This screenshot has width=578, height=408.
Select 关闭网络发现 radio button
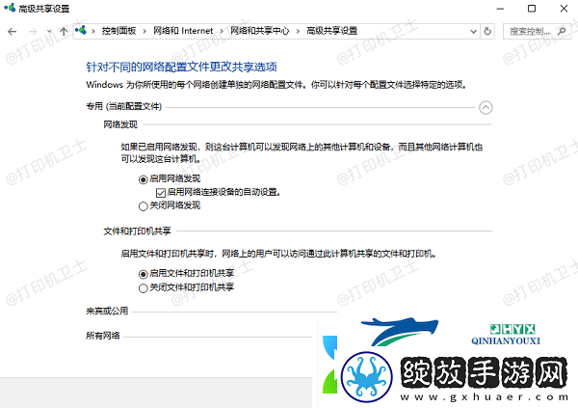point(143,206)
